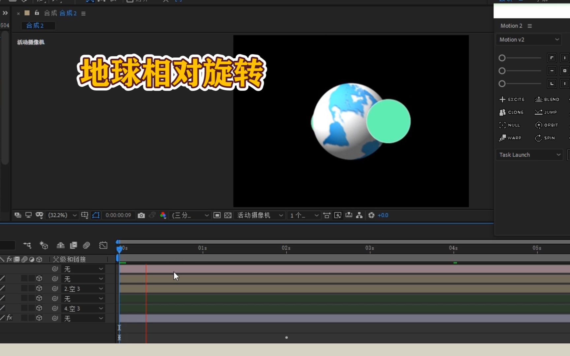Toggle fast previews button
The image size is (570, 356).
click(338, 215)
